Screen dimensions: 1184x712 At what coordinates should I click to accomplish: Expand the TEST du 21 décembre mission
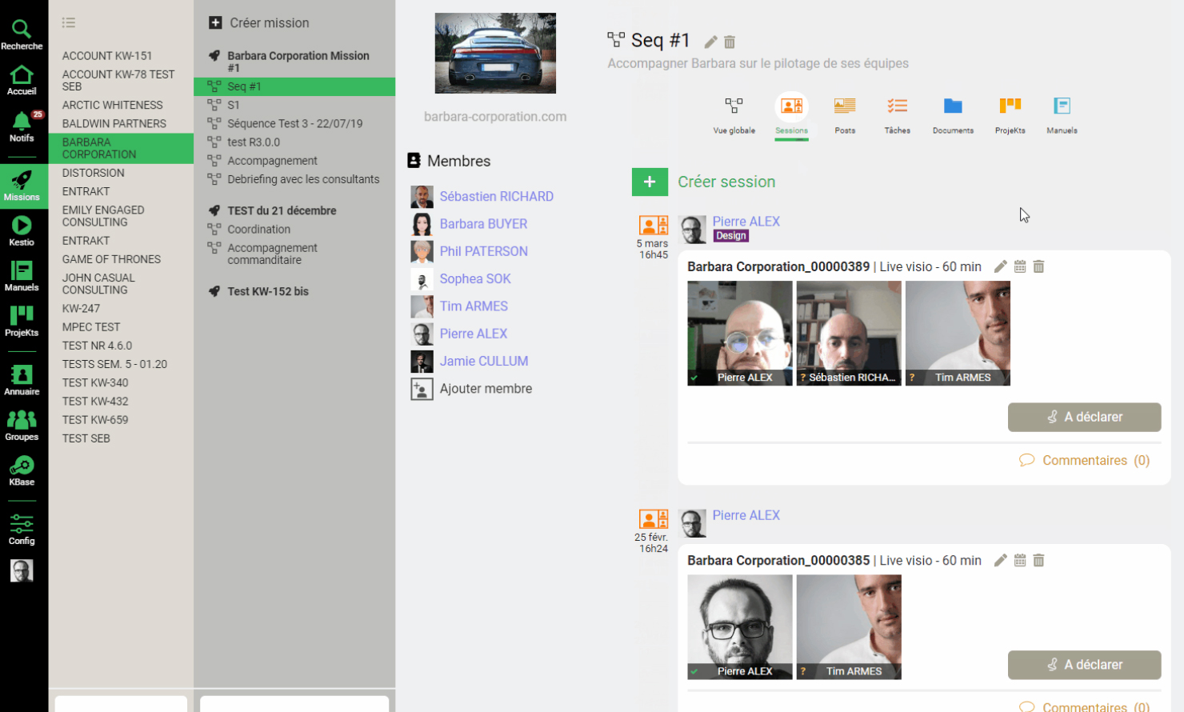pyautogui.click(x=282, y=210)
